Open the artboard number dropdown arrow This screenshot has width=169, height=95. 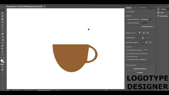(148, 23)
